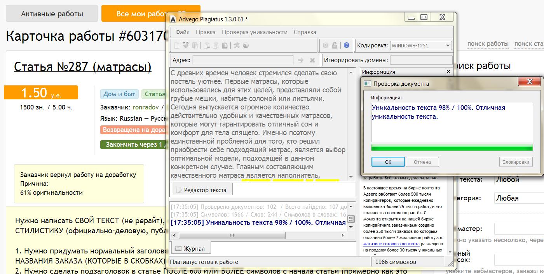Open the Файл menu
Screen dimensions: 544x274
point(183,32)
